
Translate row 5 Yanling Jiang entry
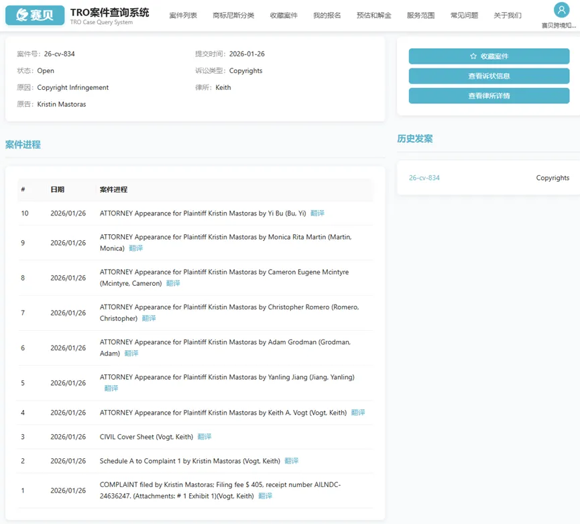(x=111, y=388)
